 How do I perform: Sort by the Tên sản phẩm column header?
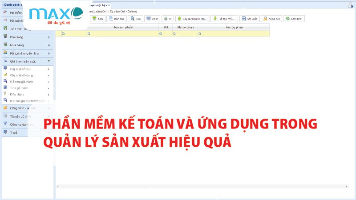[x=123, y=27]
